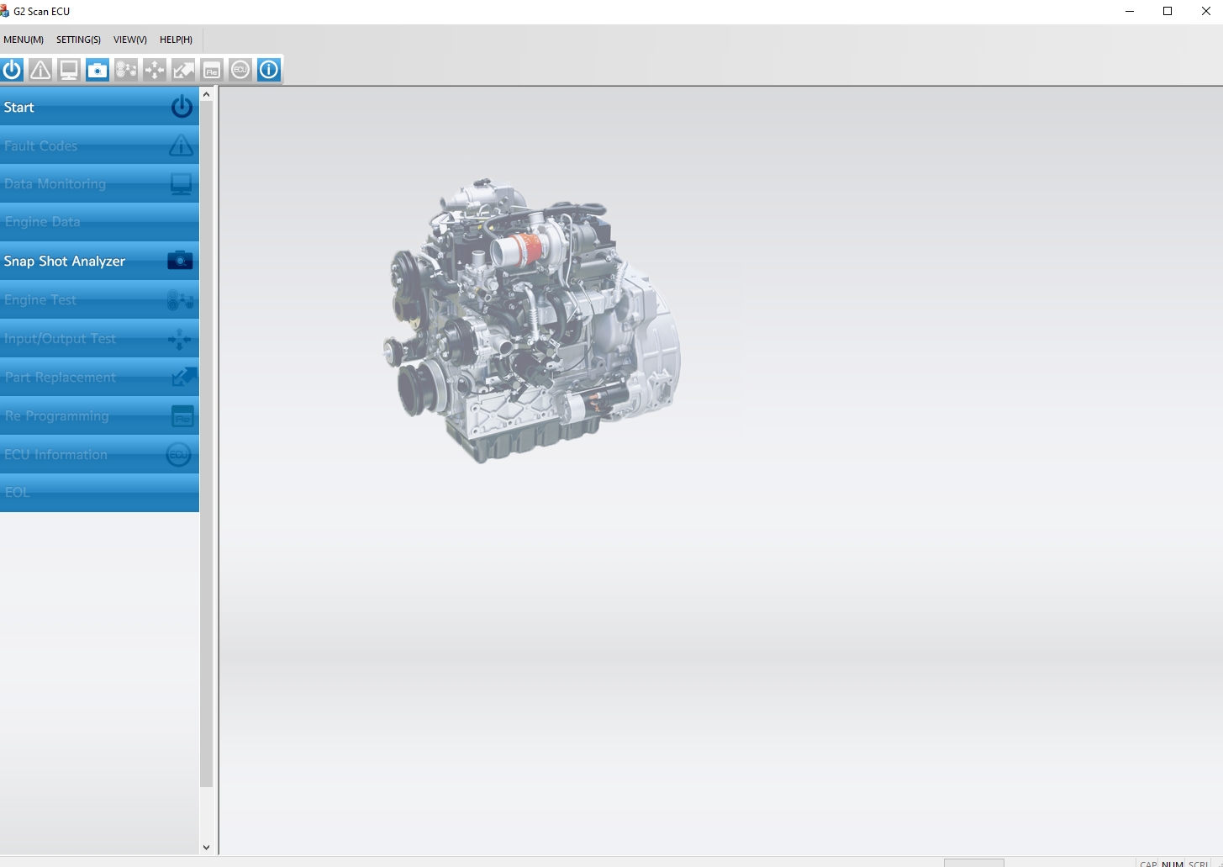Open Data Monitoring using the monitor toolbar icon
This screenshot has width=1223, height=867.
(x=69, y=70)
